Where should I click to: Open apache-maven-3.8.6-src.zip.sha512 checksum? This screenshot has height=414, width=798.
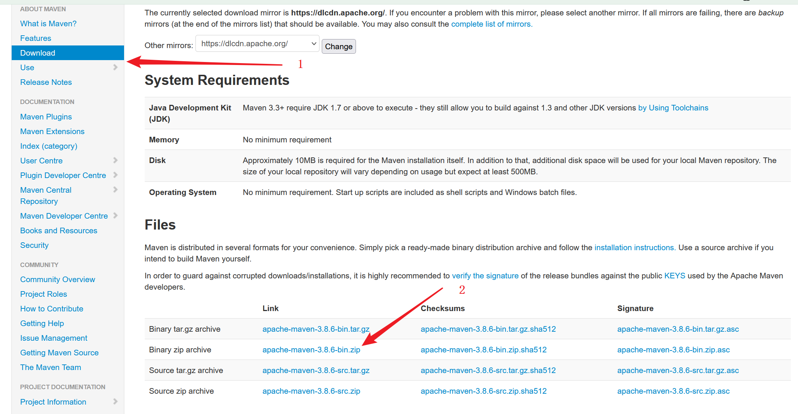(484, 391)
